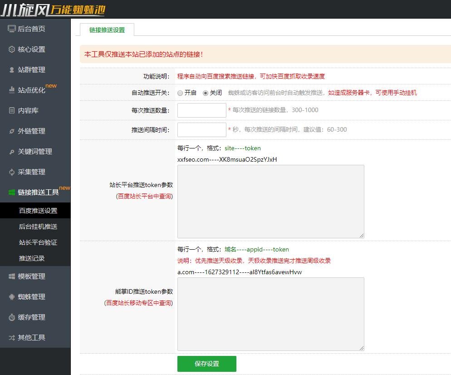Screen dimensions: 451x375
Task: Click the resize handle of the 熊掌ID textarea
Action: tap(362, 348)
